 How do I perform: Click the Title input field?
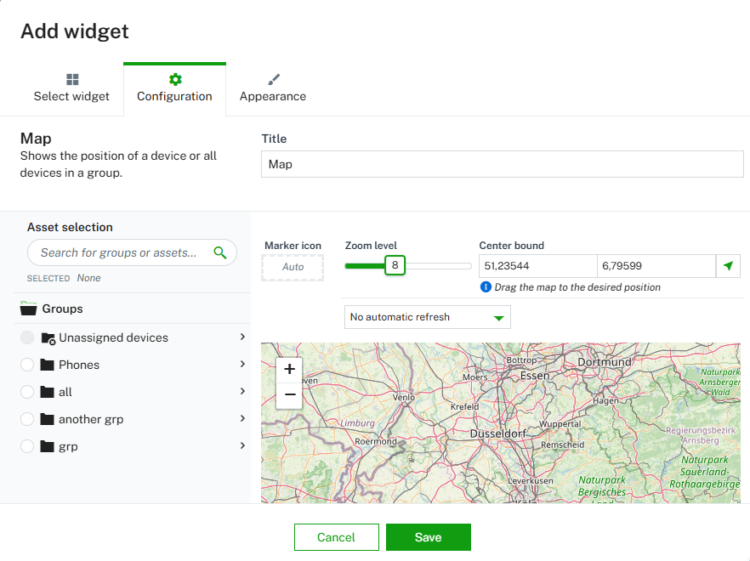pos(502,164)
